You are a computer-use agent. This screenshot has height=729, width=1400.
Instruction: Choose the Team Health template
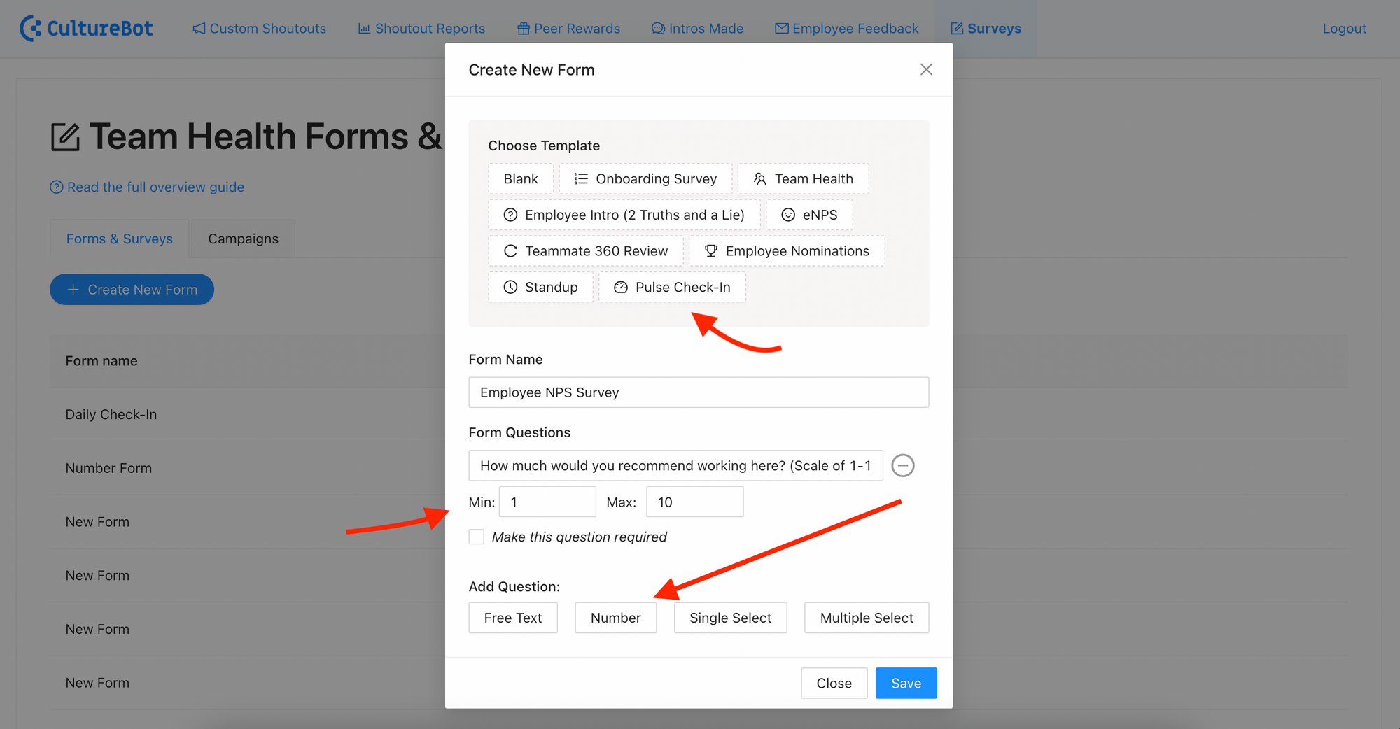coord(804,178)
